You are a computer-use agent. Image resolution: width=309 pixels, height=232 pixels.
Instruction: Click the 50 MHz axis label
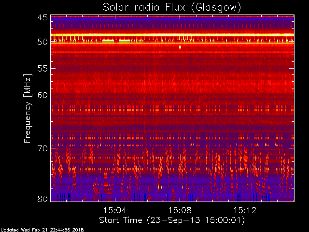pyautogui.click(x=42, y=42)
